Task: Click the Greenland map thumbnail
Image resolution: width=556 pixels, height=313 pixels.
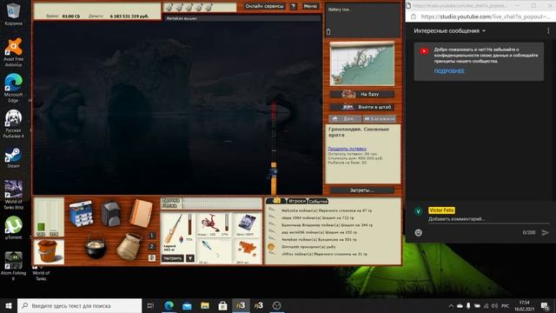Action: click(x=362, y=63)
